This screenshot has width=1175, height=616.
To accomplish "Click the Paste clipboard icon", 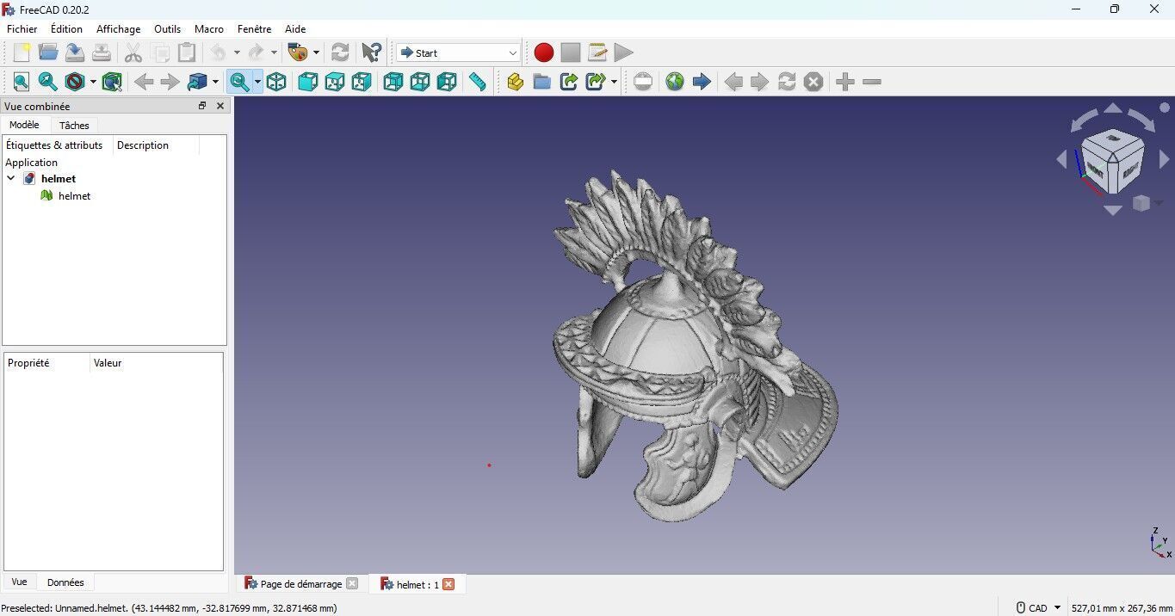I will click(x=187, y=52).
